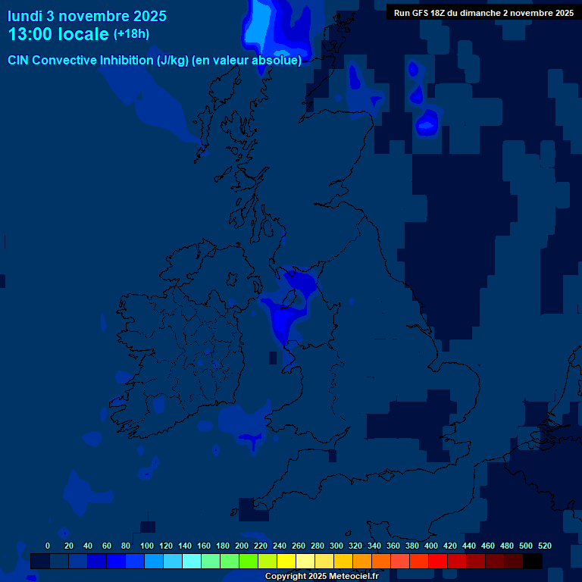
Task: Click the date title lundi 3 novembre 2025
Action: 87,16
